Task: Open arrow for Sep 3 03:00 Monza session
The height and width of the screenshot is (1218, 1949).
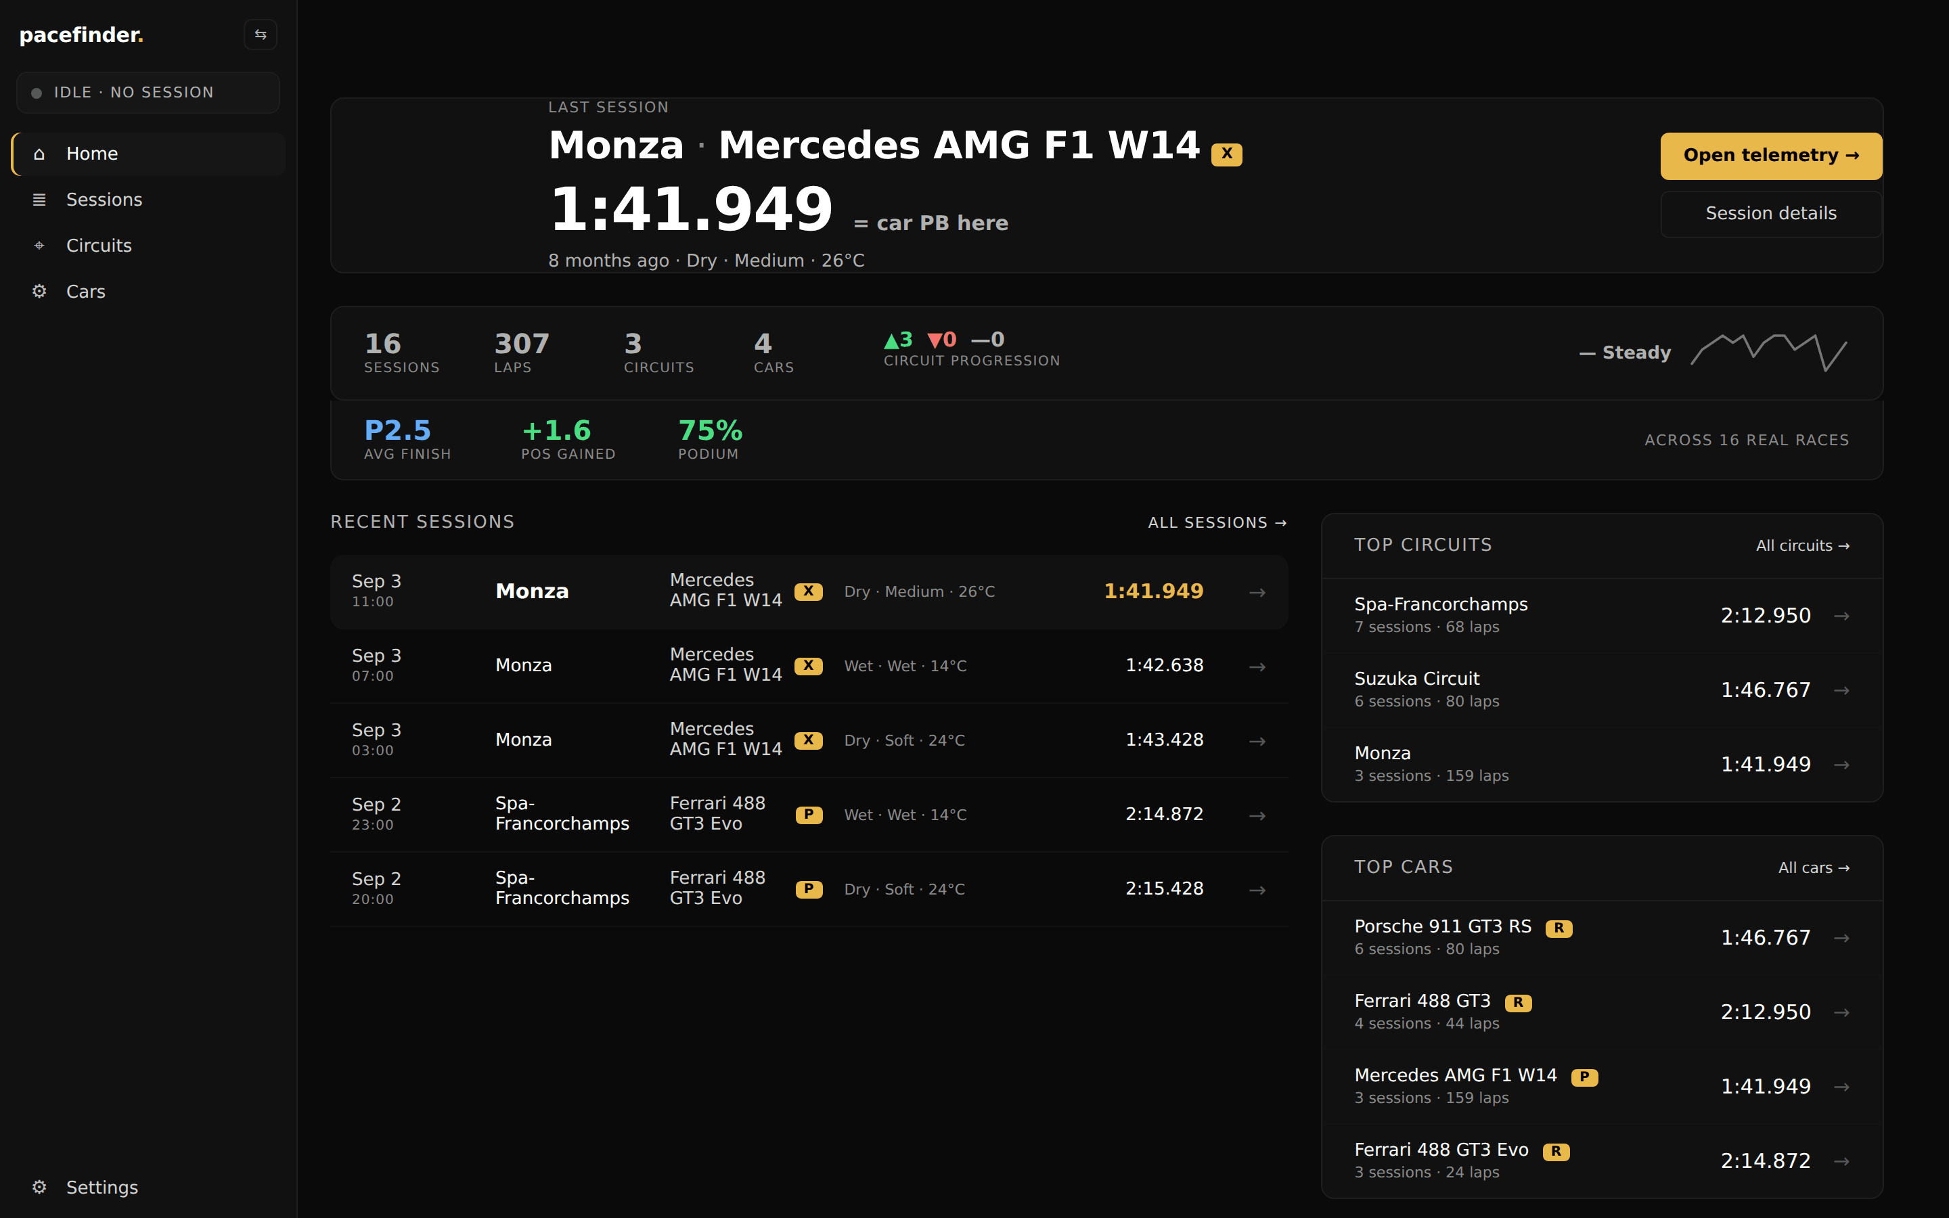Action: click(x=1257, y=741)
